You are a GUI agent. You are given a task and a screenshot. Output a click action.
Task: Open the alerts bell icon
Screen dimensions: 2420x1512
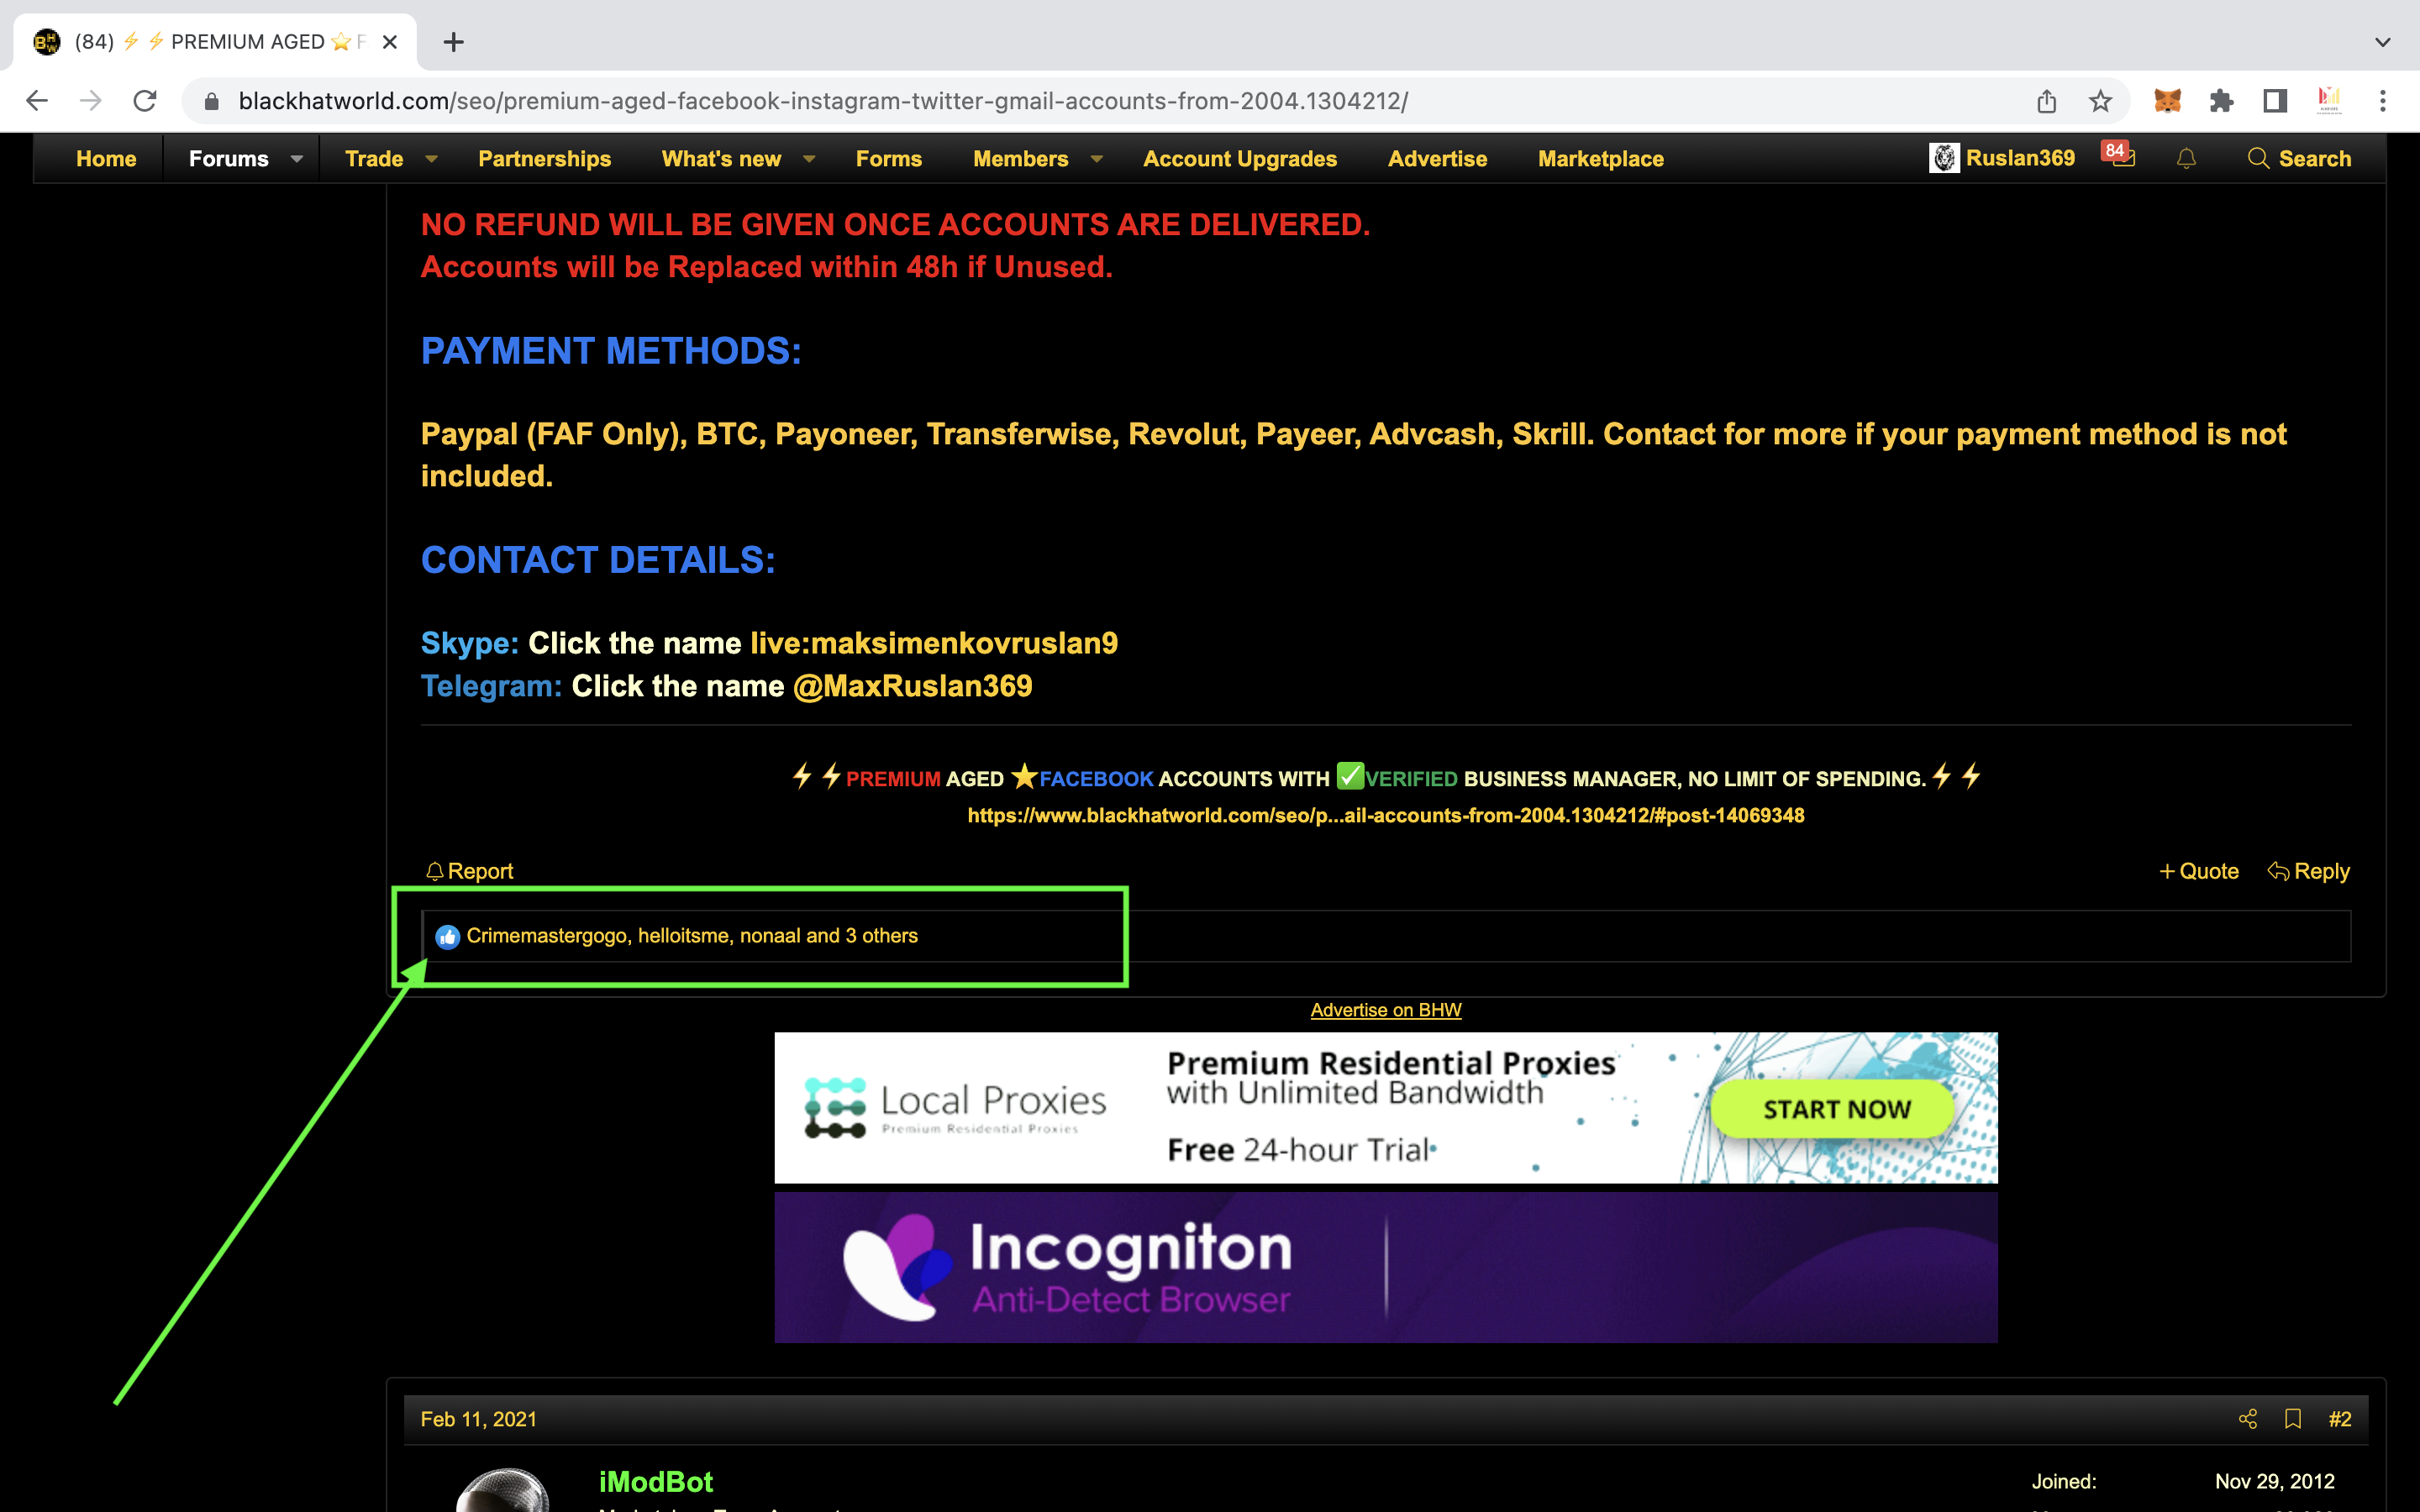point(2187,159)
